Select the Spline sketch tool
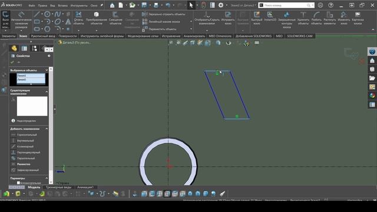The image size is (377, 212). 58,14
